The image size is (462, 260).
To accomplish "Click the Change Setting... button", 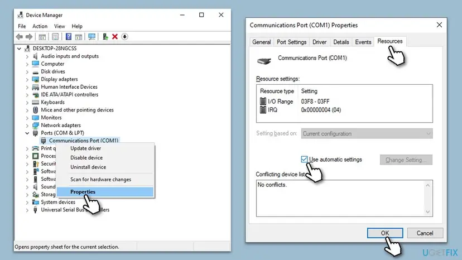I will coord(406,160).
